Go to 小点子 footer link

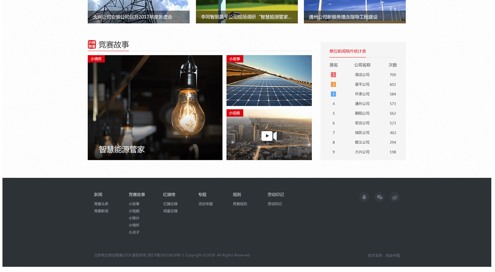pos(134,232)
